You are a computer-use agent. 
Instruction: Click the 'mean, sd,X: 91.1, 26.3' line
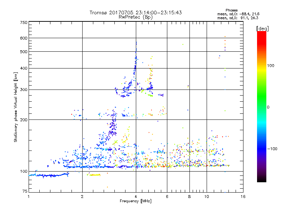pyautogui.click(x=238, y=18)
